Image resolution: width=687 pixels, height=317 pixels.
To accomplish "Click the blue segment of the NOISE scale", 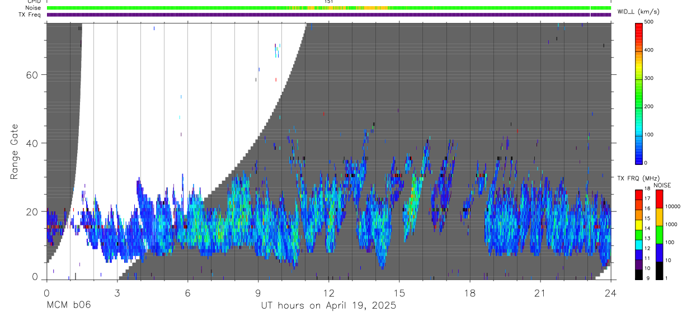I will 659,253.
